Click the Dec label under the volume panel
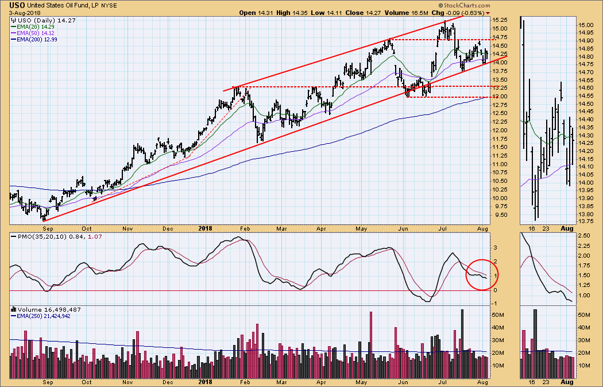The image size is (603, 387). tap(167, 382)
